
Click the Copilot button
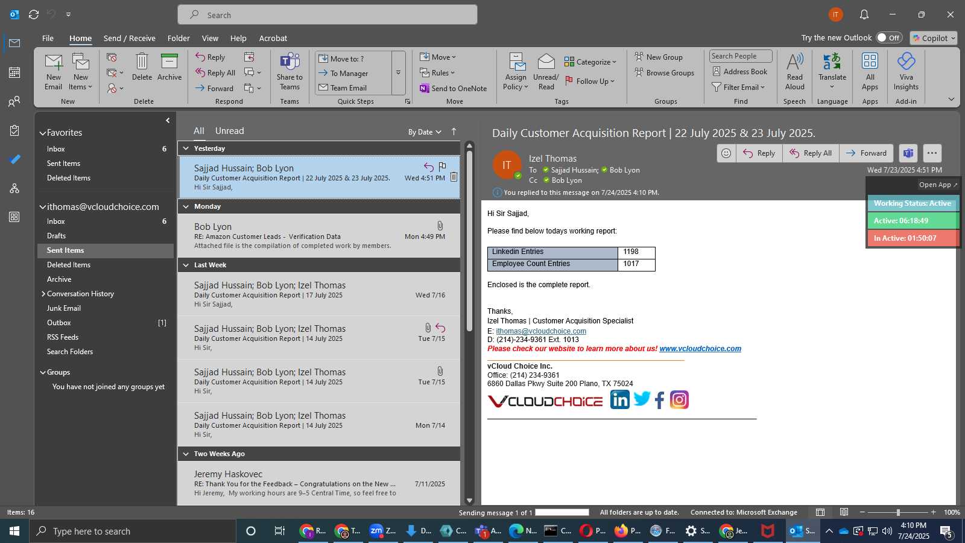(x=934, y=38)
